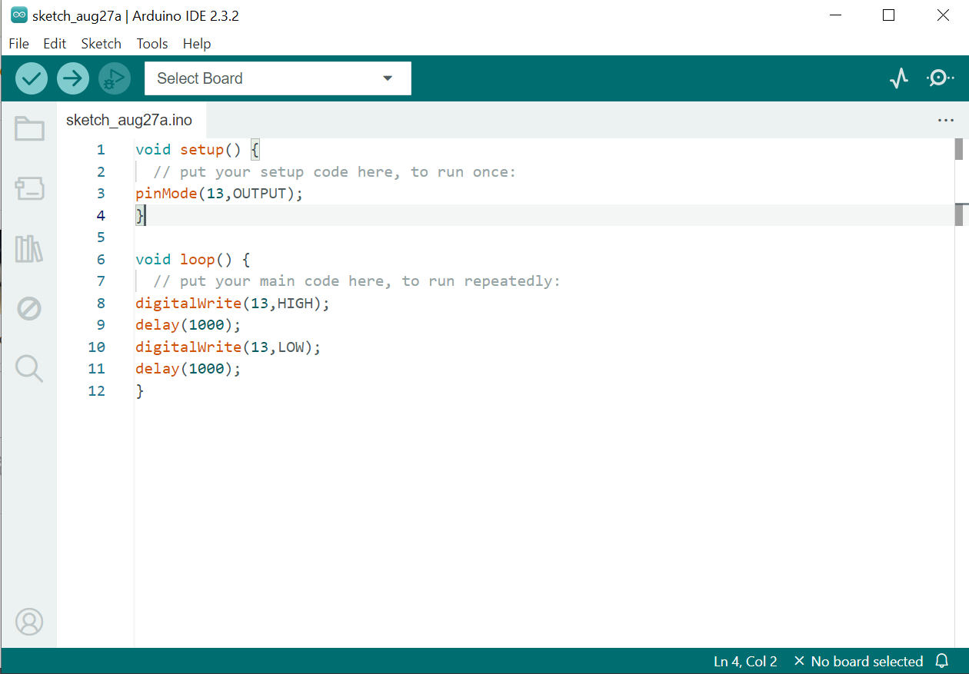Click the main code comment line
Viewport: 969px width, 674px height.
pos(357,281)
